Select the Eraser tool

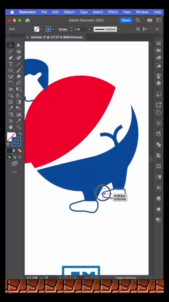(19, 77)
